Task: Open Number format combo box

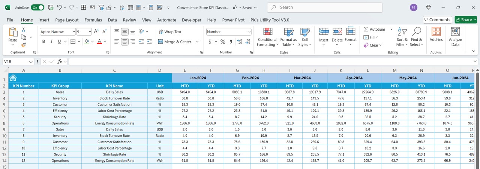Action: pyautogui.click(x=229, y=32)
